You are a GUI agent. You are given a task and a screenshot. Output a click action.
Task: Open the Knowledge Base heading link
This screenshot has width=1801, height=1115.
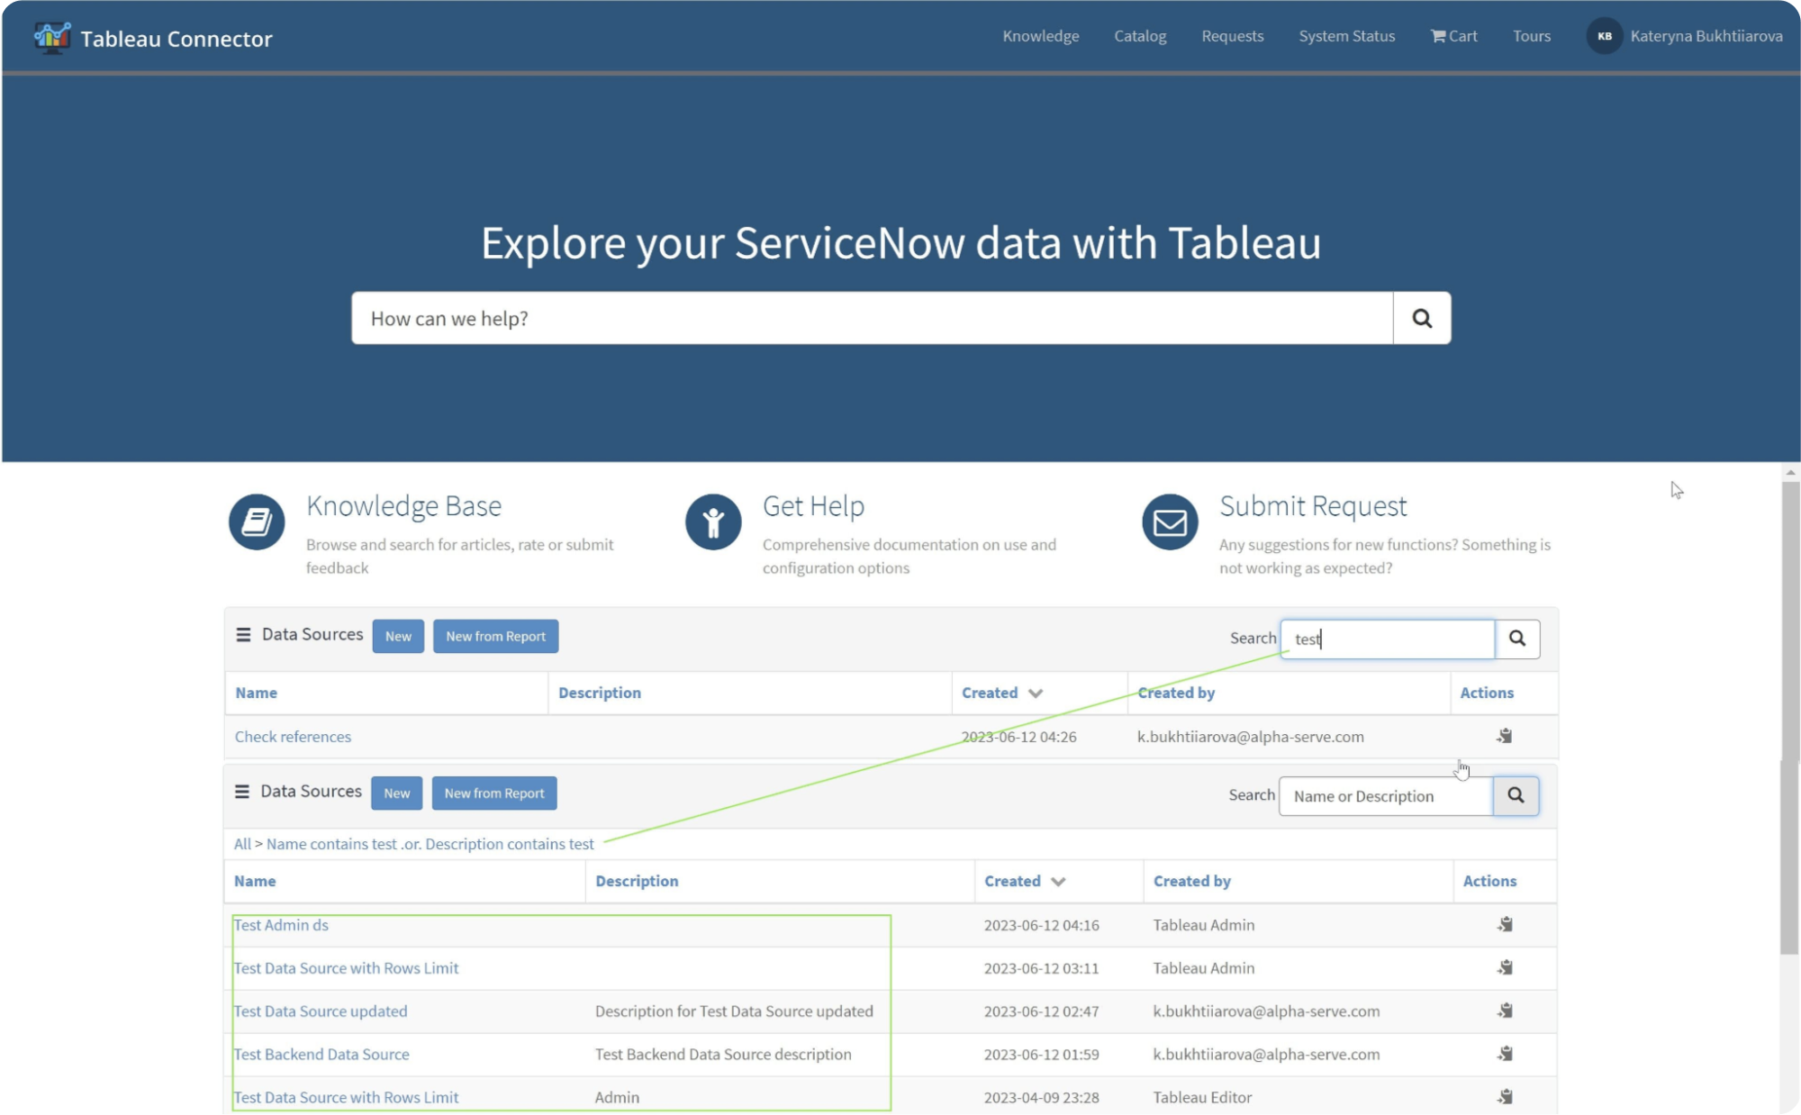[x=404, y=506]
